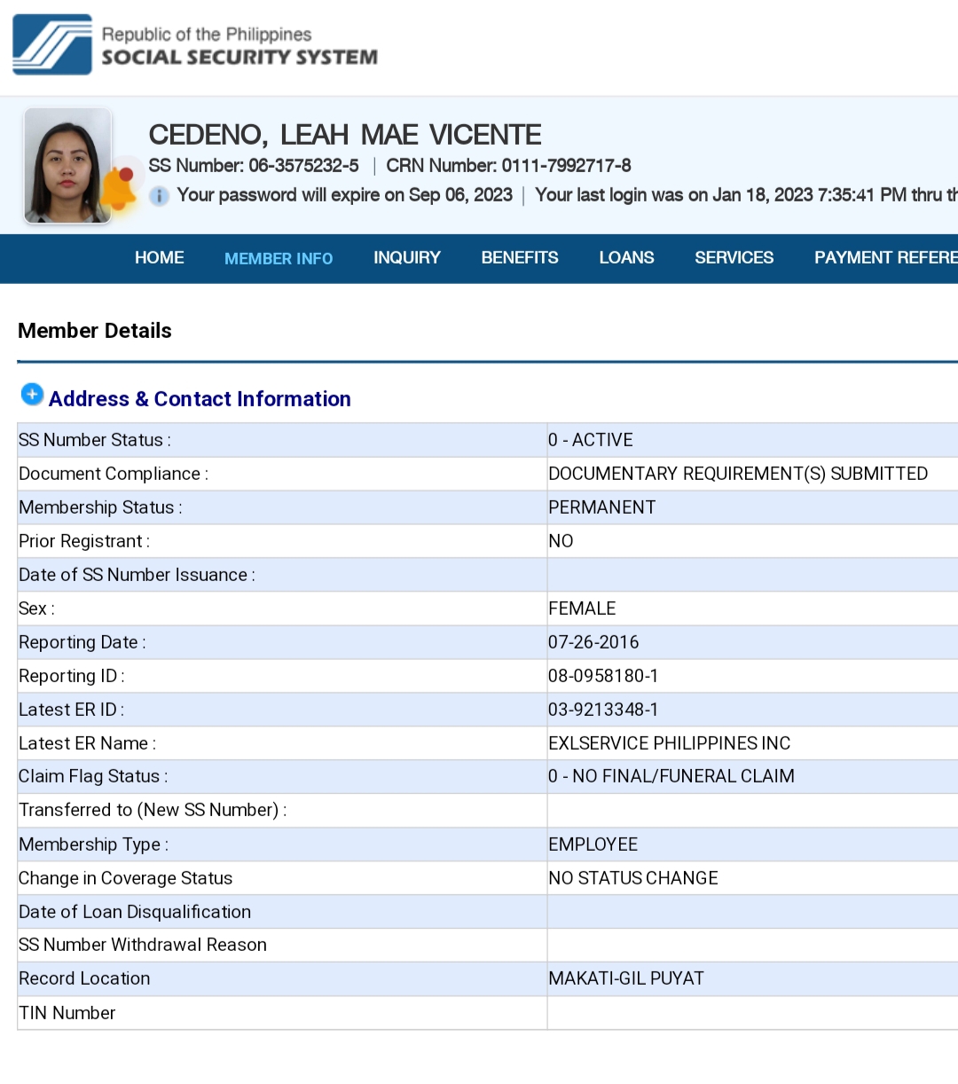Select the MAKATI-GIL PUYAT record location

click(x=625, y=978)
